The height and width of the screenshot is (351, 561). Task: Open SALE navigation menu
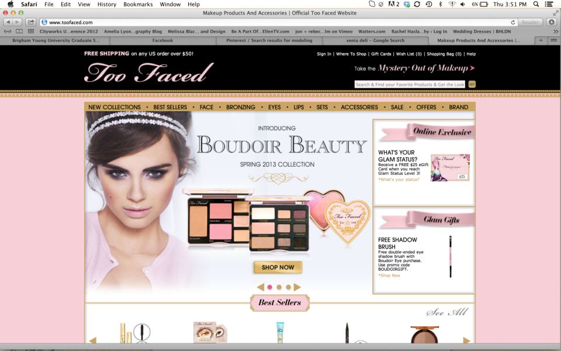(397, 107)
